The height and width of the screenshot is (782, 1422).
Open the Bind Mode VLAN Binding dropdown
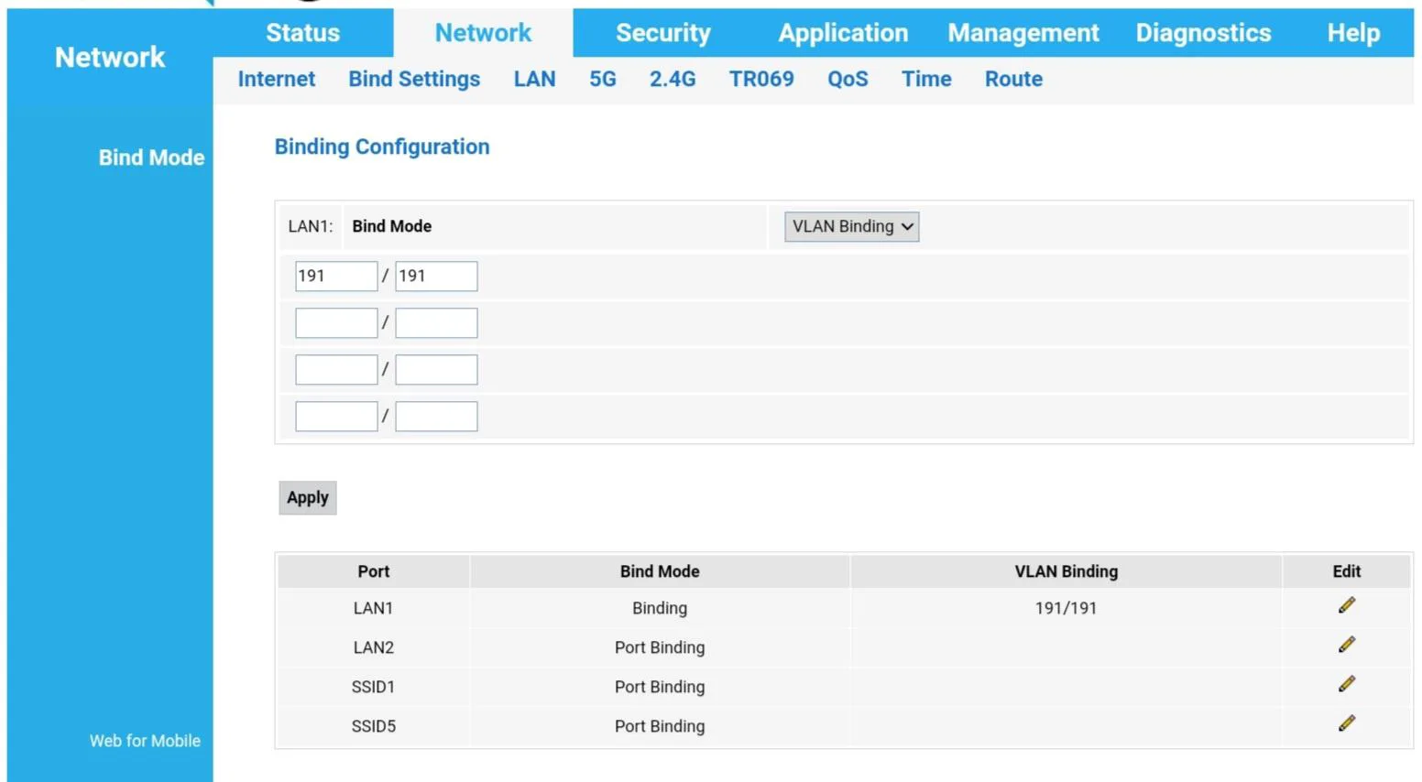[x=851, y=227]
